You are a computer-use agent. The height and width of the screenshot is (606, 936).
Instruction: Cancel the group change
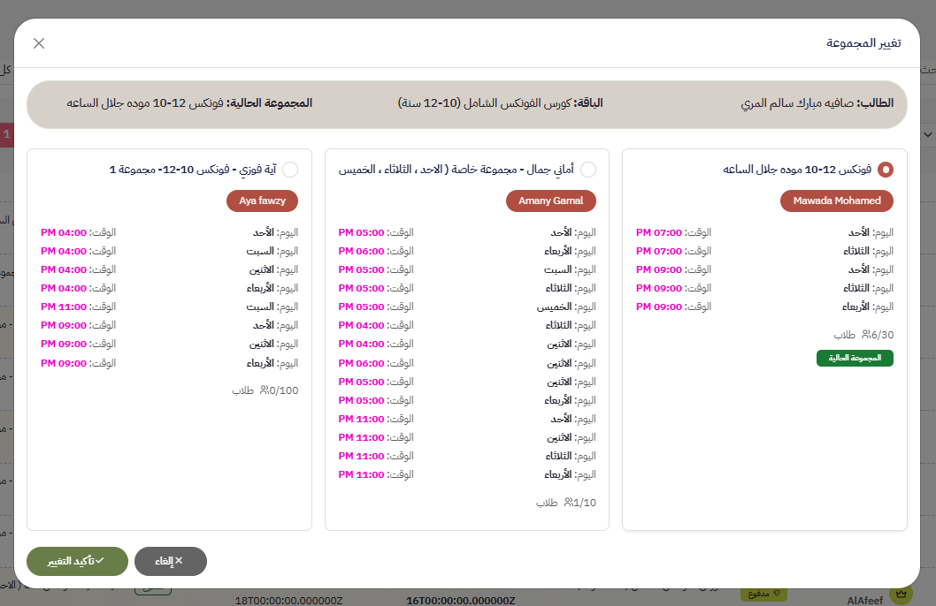[x=170, y=561]
